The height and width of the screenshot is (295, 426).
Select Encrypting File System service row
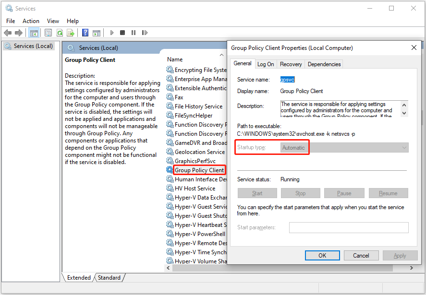point(196,70)
